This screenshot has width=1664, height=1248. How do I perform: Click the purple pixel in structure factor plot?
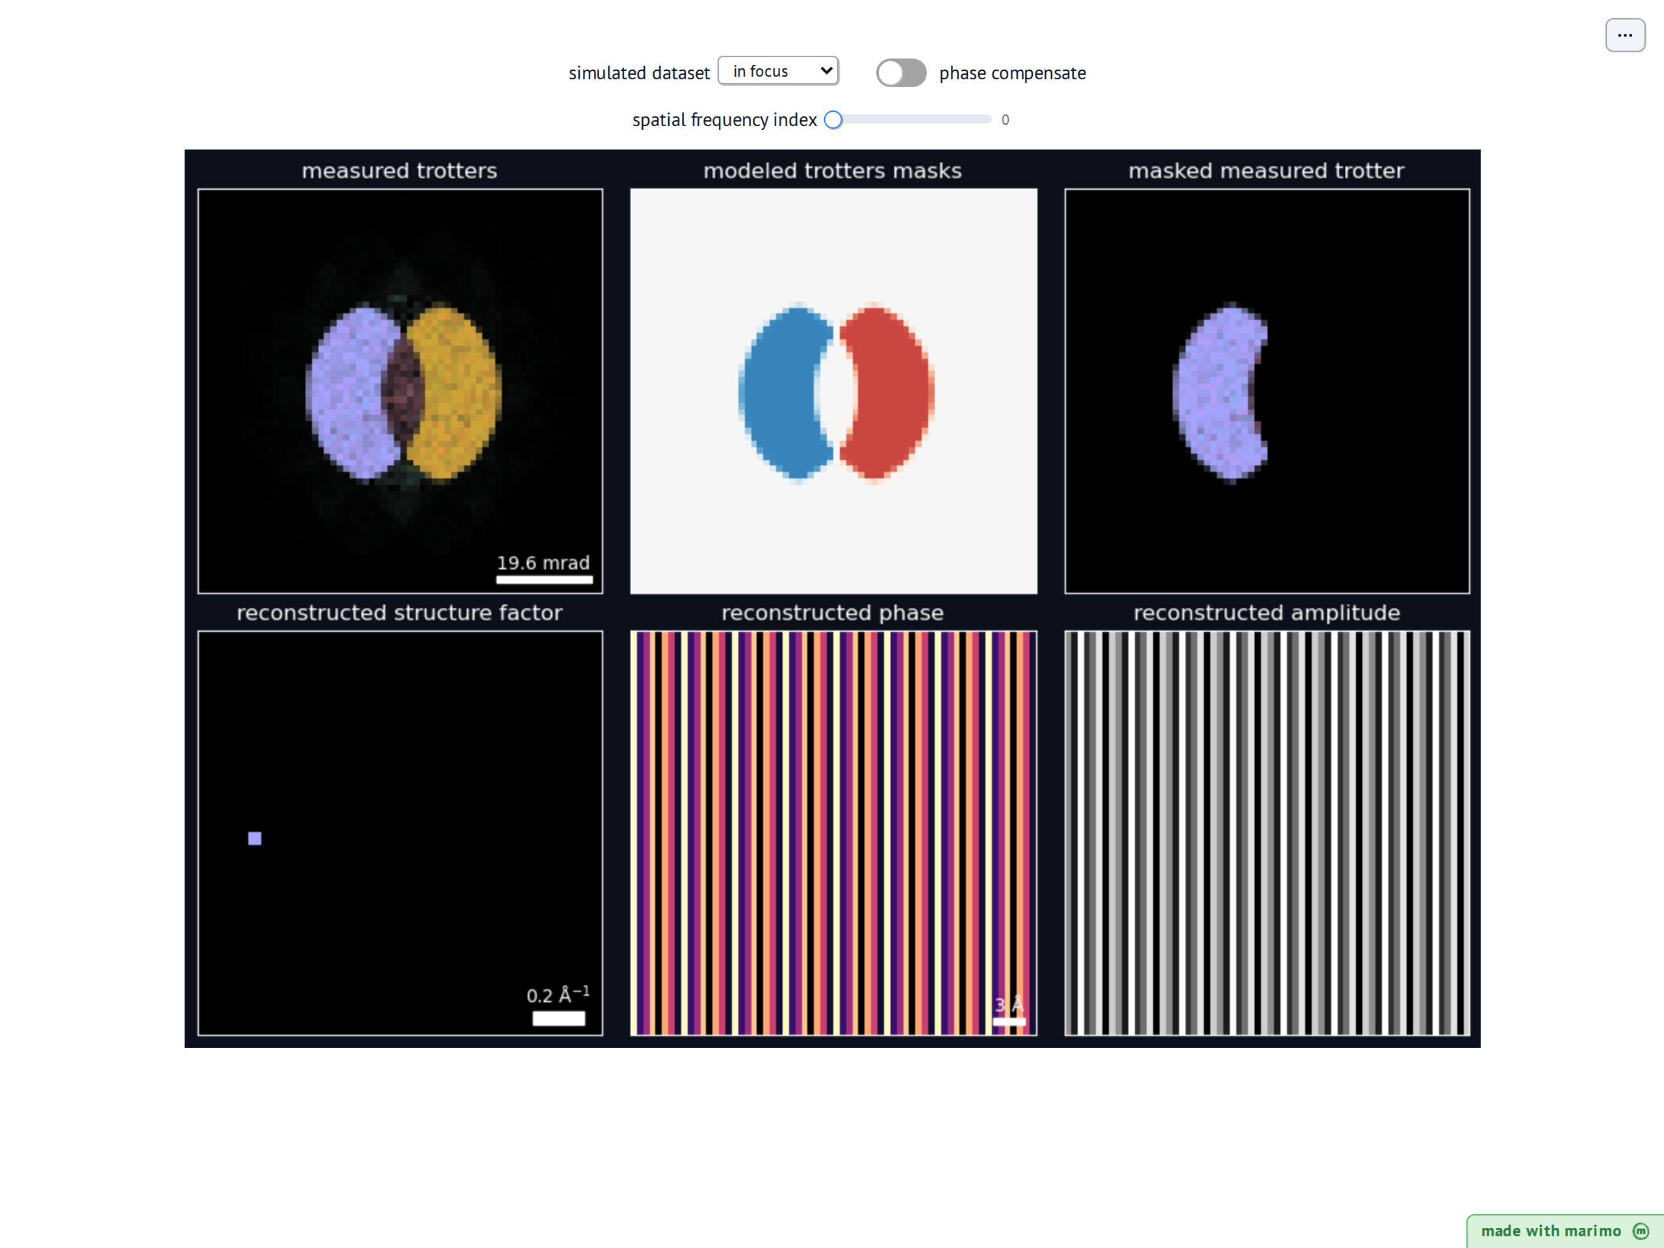pos(255,838)
